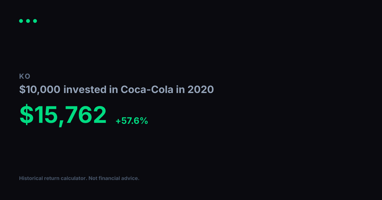Screen dimensions: 382x200
Task: Select the KO ticker symbol label
Action: 25,77
